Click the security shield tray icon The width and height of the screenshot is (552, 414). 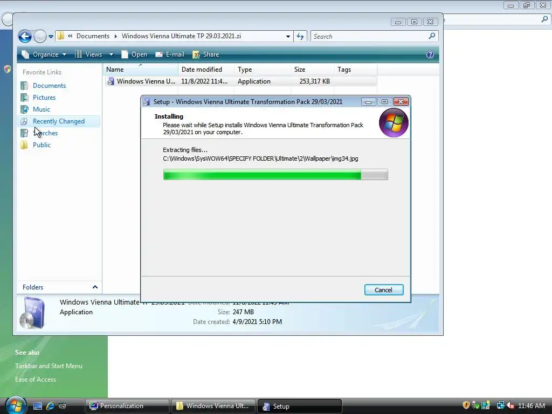[x=466, y=405]
